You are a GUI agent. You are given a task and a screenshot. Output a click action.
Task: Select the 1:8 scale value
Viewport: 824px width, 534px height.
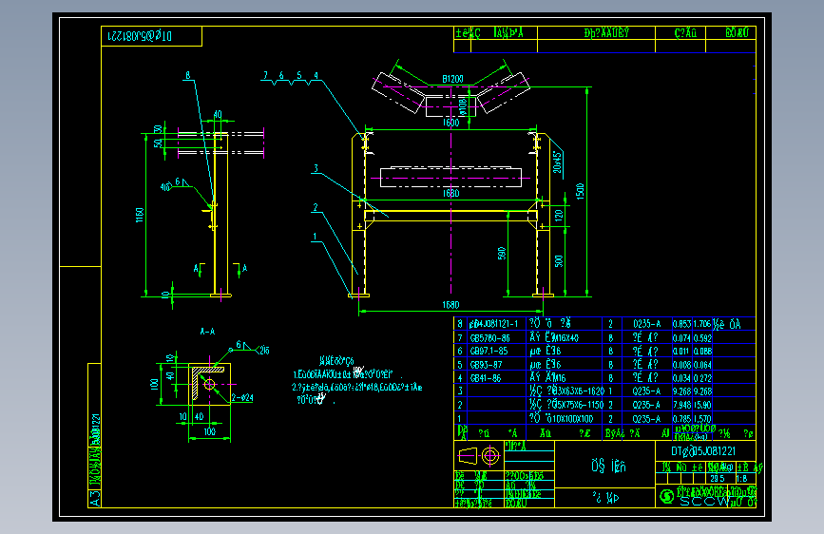[741, 479]
